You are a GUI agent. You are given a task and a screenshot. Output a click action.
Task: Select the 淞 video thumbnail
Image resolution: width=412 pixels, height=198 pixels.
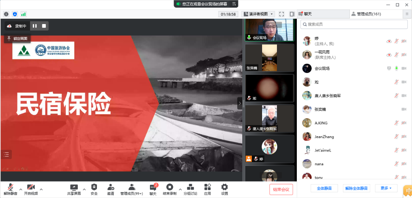coord(270,88)
